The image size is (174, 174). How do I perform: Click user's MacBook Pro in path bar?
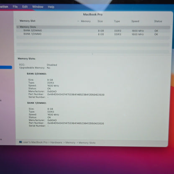pyautogui.click(x=35, y=142)
